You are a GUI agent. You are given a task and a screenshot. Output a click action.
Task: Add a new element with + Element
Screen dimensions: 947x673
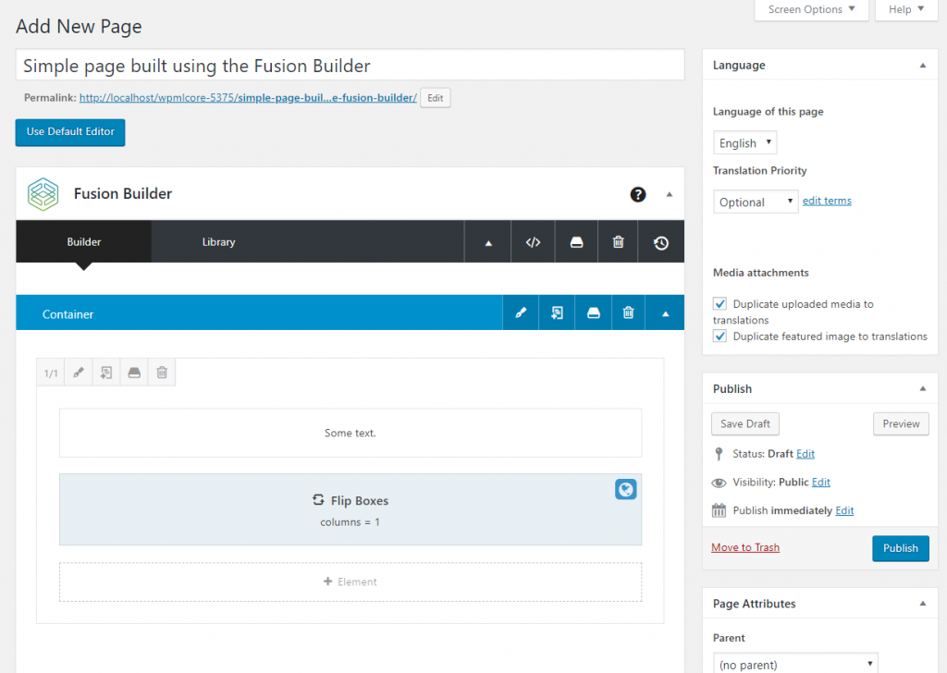click(x=351, y=581)
